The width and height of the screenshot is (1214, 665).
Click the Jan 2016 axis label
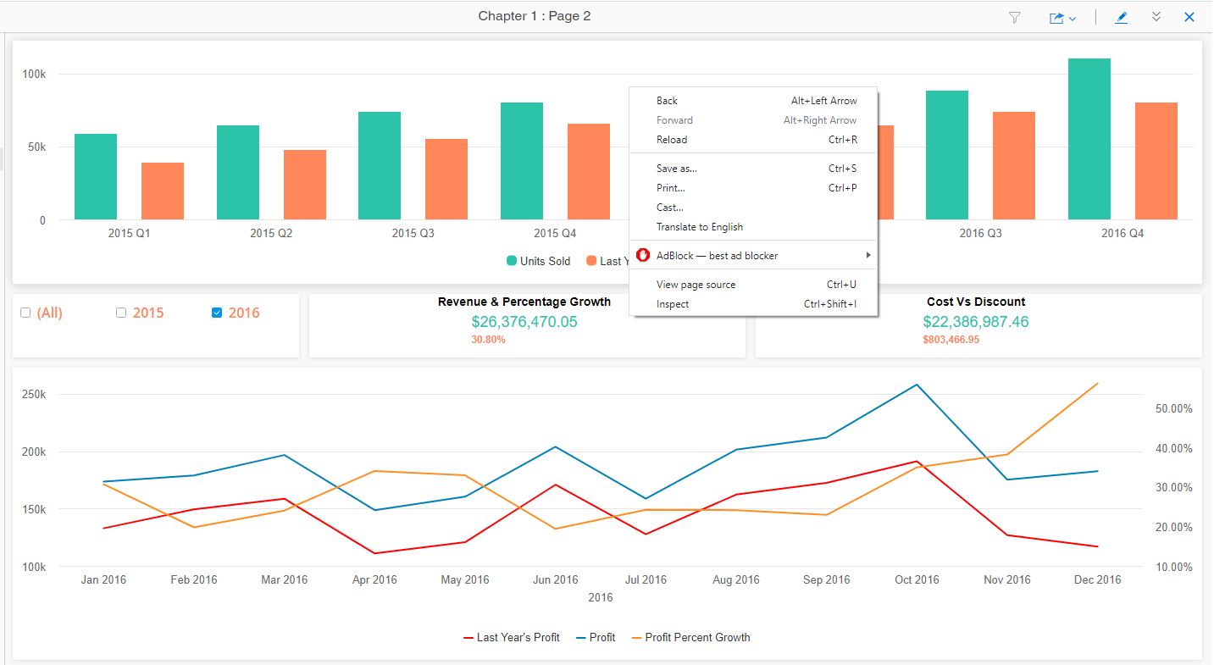(x=103, y=580)
